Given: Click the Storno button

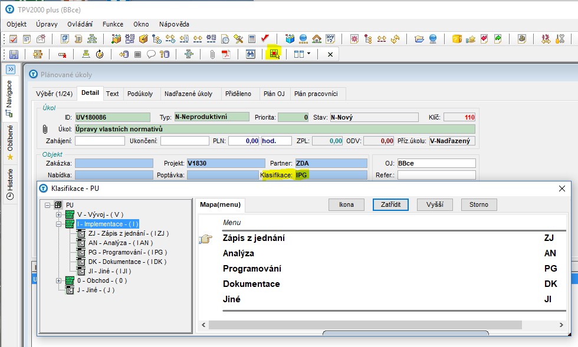Looking at the screenshot, I should coord(479,204).
